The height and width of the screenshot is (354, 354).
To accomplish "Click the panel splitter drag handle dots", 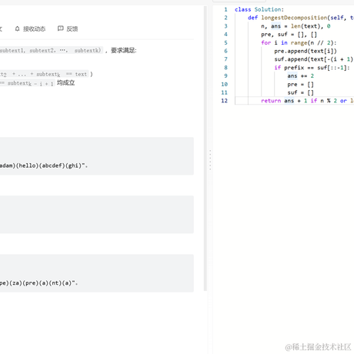I will point(210,160).
